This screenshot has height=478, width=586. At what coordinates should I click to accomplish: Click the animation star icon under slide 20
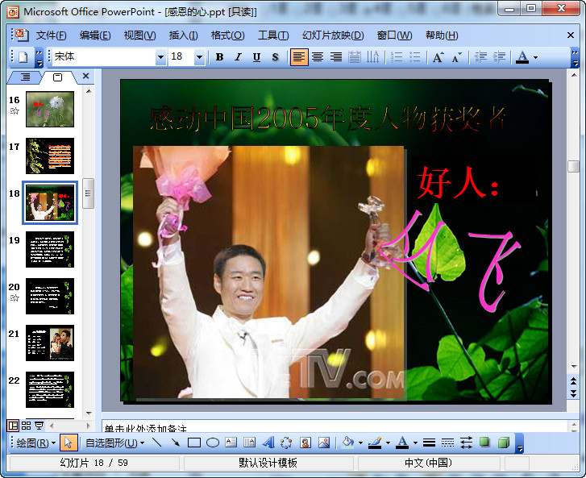pos(15,298)
